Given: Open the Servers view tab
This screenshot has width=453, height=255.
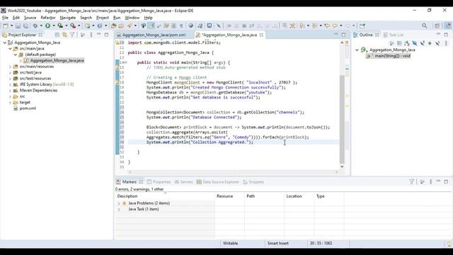Looking at the screenshot, I should [x=183, y=182].
